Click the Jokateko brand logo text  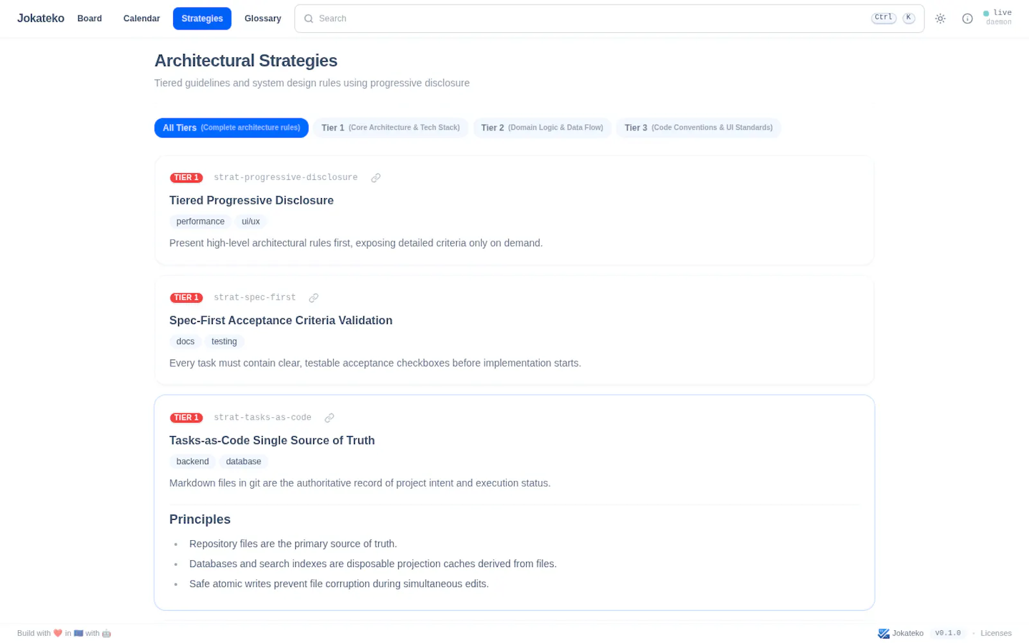[41, 19]
